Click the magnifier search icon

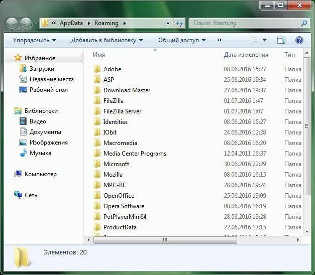click(304, 23)
